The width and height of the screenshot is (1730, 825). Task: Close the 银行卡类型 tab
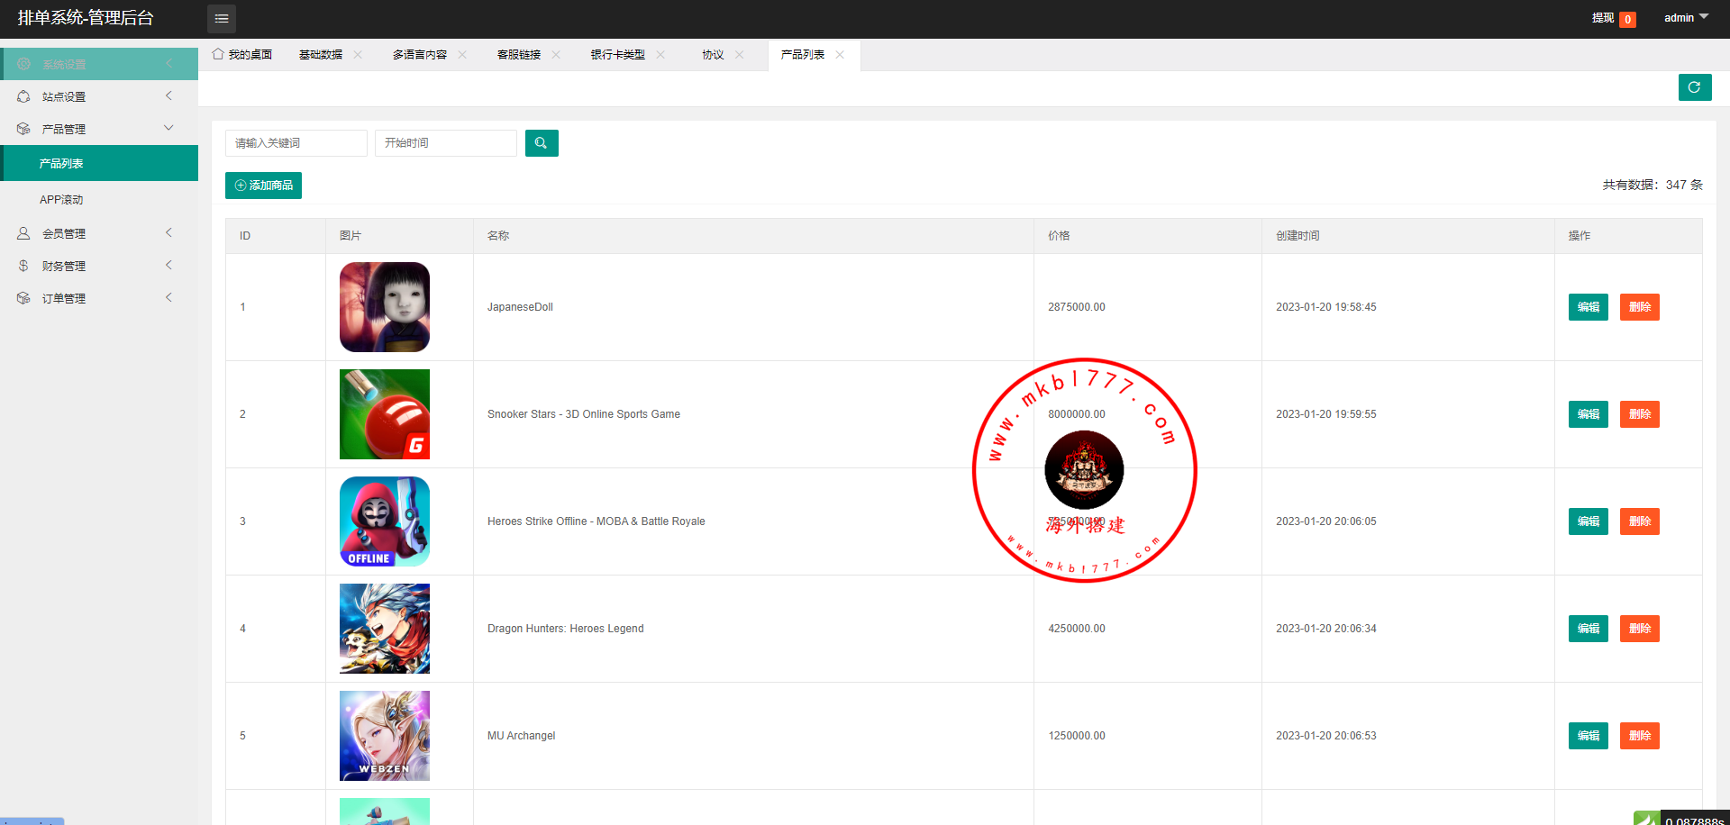pyautogui.click(x=660, y=55)
